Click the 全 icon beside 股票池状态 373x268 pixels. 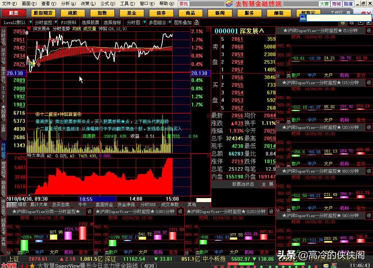coord(264,184)
